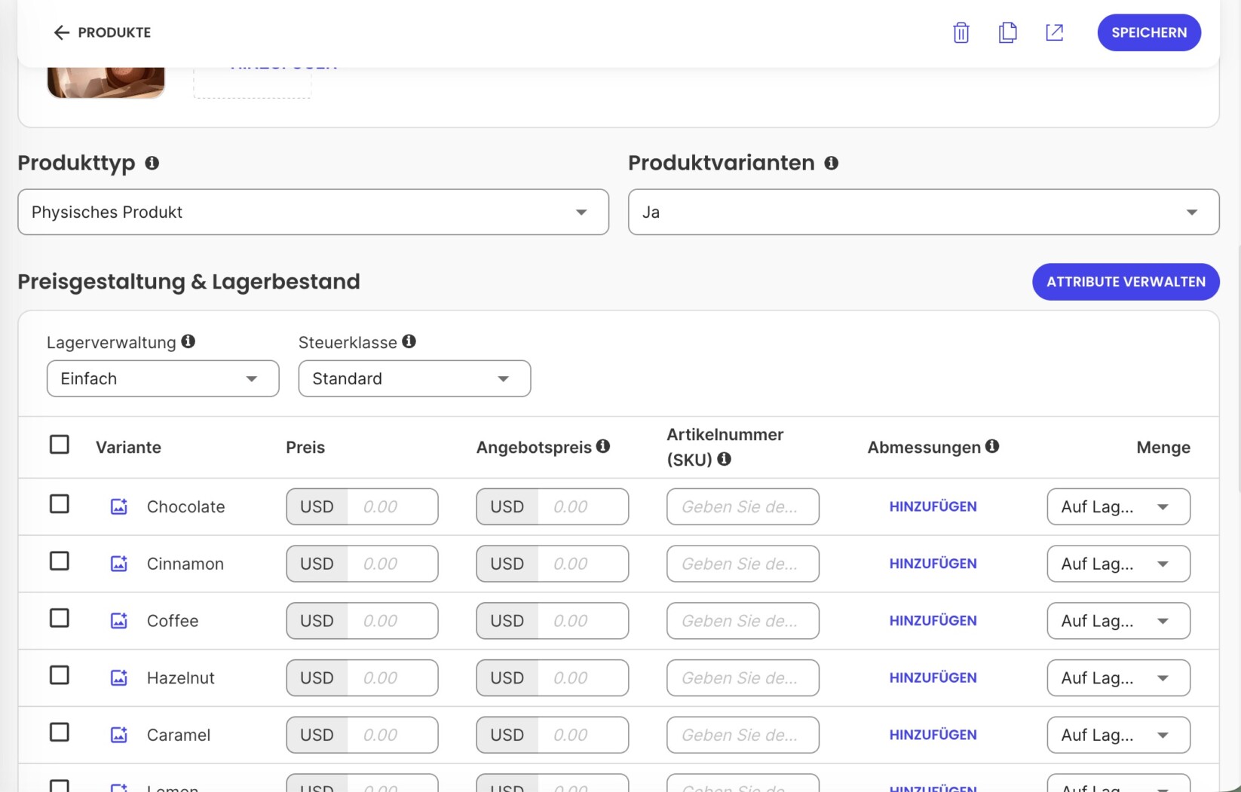1241x792 pixels.
Task: Show info tooltip for Produktvarianten
Action: point(831,163)
